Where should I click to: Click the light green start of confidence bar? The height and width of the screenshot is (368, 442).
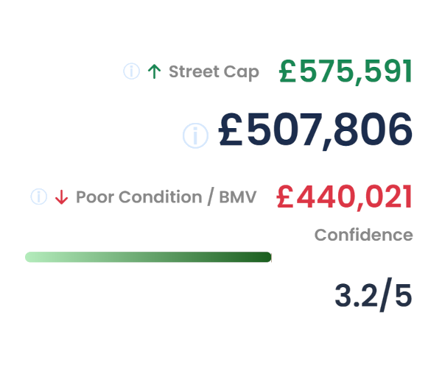tap(33, 257)
